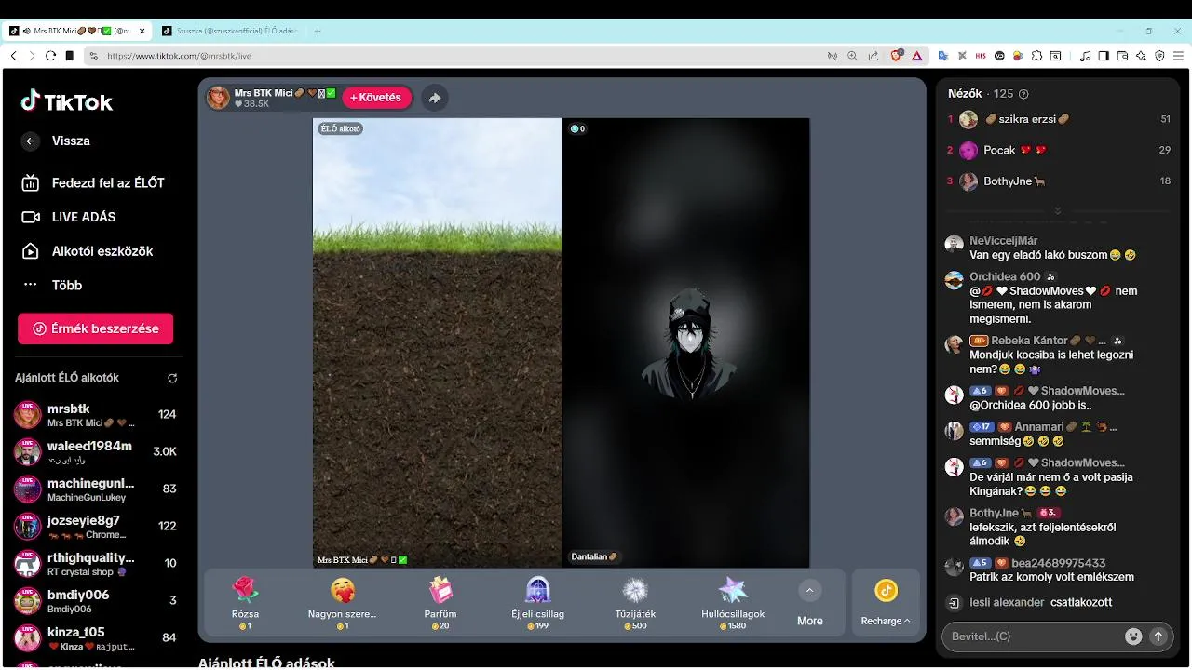1192x670 pixels.
Task: Click the viewers info question-mark icon
Action: [1024, 94]
